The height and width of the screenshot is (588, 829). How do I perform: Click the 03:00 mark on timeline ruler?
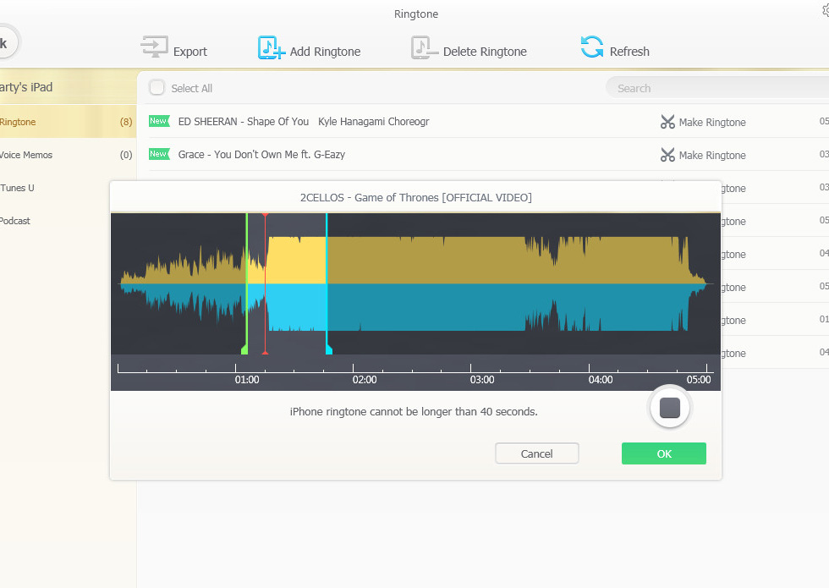click(482, 380)
